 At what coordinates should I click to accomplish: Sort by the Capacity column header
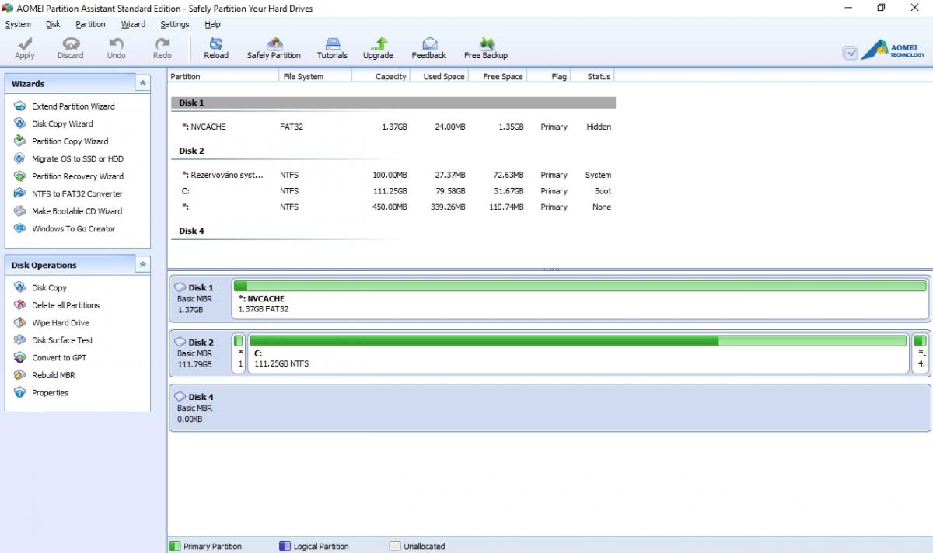(x=381, y=76)
